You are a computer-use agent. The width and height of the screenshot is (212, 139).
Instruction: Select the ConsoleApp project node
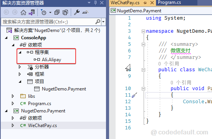(x=33, y=38)
